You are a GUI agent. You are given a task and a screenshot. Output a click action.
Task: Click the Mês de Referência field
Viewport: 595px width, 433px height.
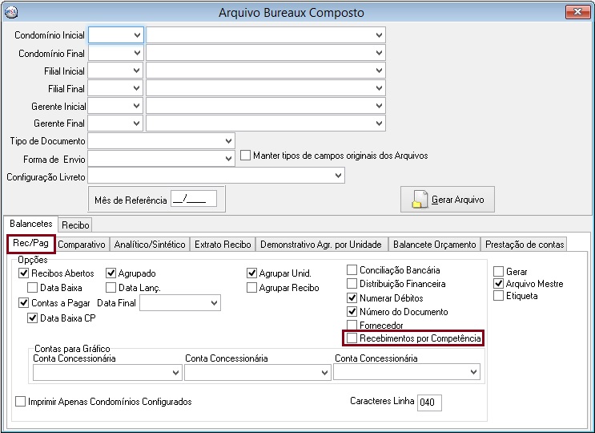tap(194, 200)
